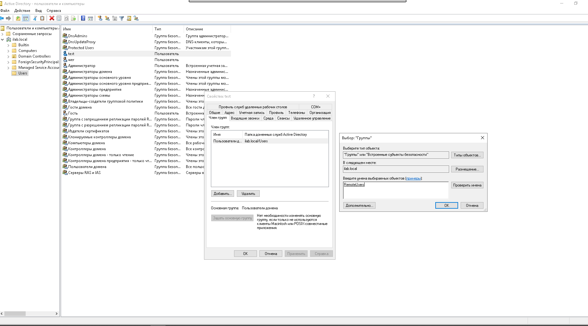Click OK in Свойства: test dialog

[245, 254]
